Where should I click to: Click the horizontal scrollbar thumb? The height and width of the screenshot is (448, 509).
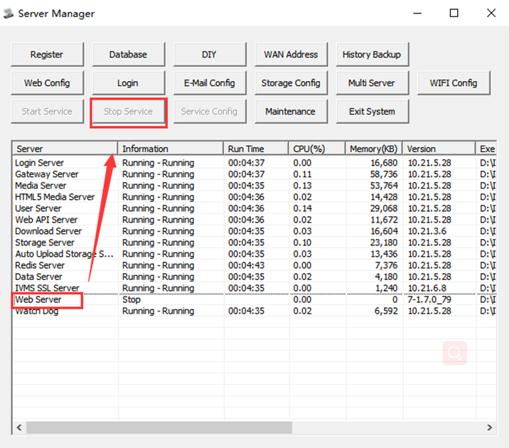click(x=159, y=427)
